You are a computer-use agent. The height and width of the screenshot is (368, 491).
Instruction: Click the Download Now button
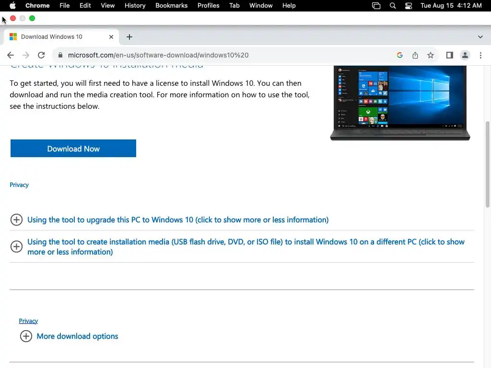(73, 149)
